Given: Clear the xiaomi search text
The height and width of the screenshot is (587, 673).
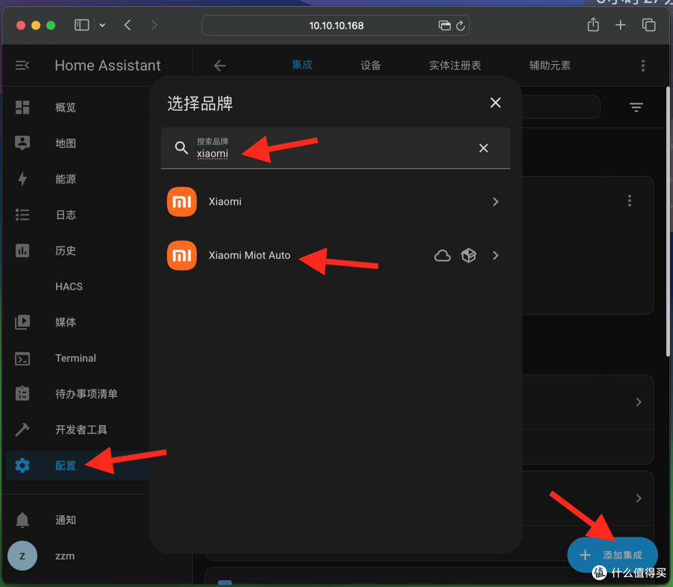Looking at the screenshot, I should pos(484,148).
